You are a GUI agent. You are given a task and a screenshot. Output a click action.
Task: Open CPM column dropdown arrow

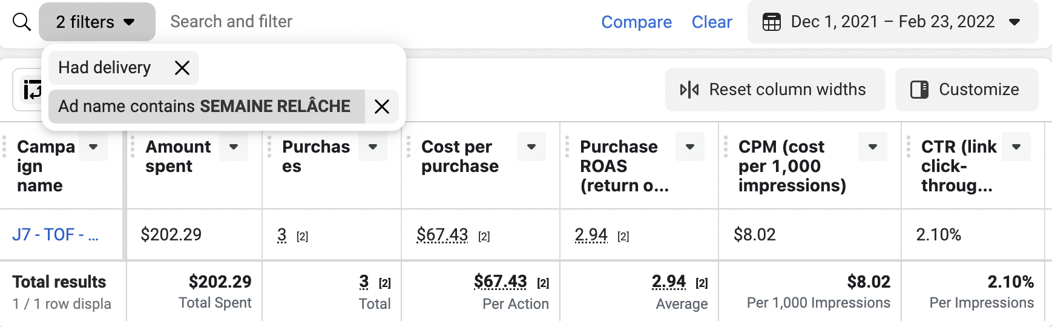click(873, 147)
